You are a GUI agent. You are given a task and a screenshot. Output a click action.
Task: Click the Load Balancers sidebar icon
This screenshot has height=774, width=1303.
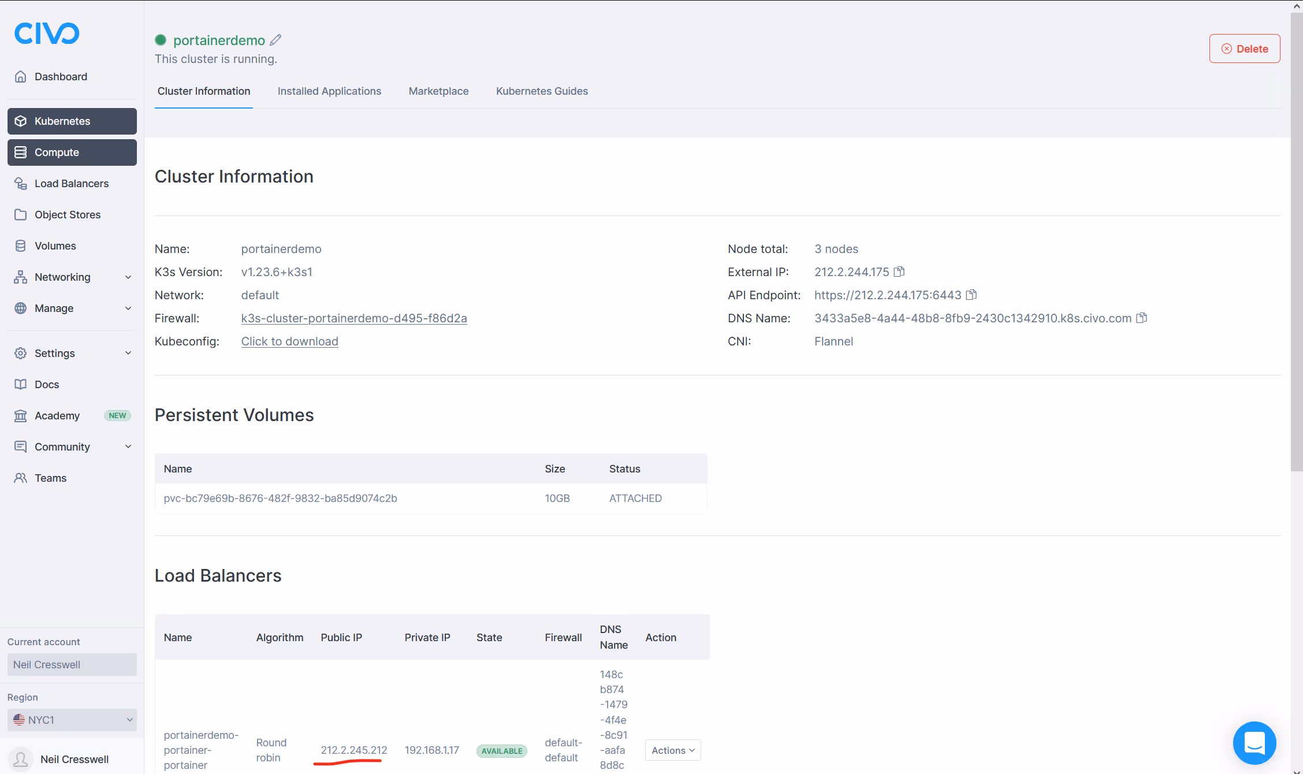21,183
